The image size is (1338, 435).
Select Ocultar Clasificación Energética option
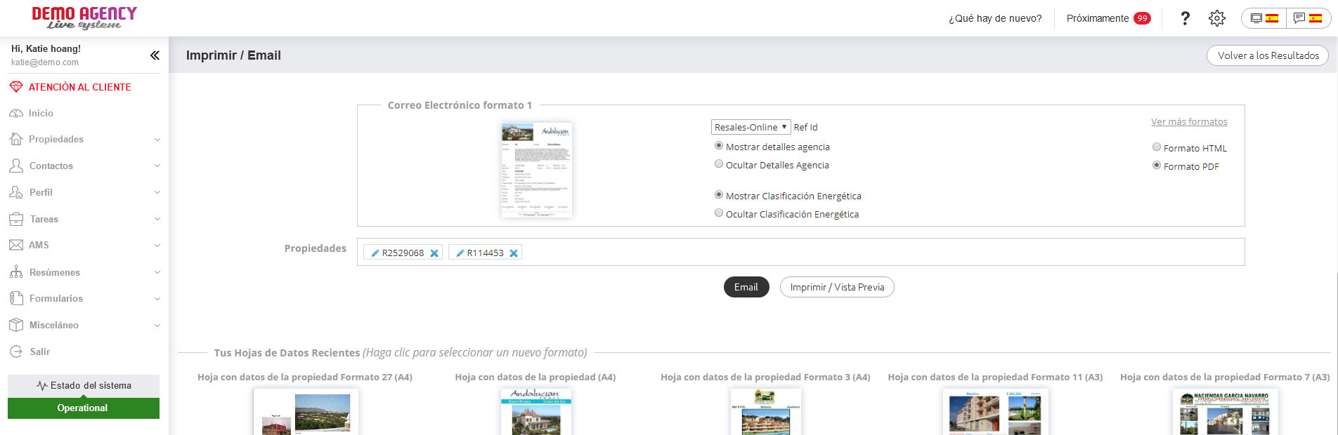click(719, 213)
